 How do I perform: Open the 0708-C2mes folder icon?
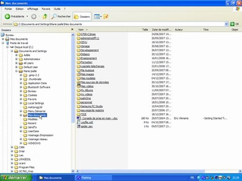(79, 34)
